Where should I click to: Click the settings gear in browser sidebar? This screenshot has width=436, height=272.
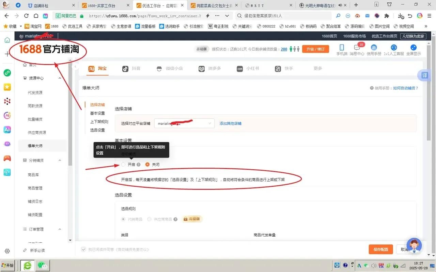[x=7, y=251]
